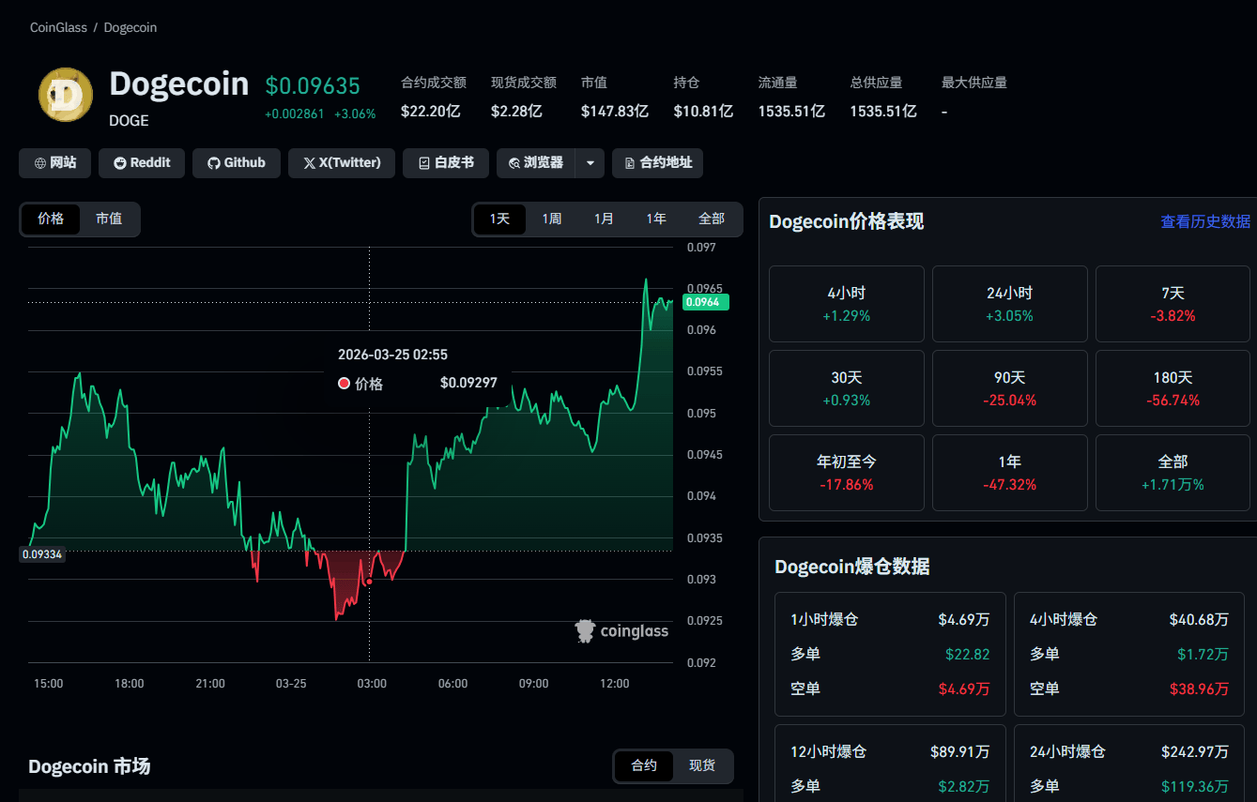Select the 合约 market tab
Image resolution: width=1257 pixels, height=802 pixels.
tap(644, 765)
